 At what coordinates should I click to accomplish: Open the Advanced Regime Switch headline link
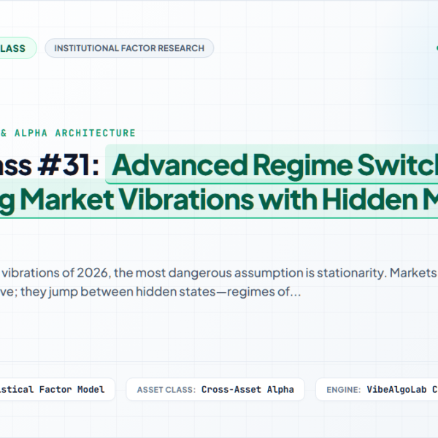point(272,164)
